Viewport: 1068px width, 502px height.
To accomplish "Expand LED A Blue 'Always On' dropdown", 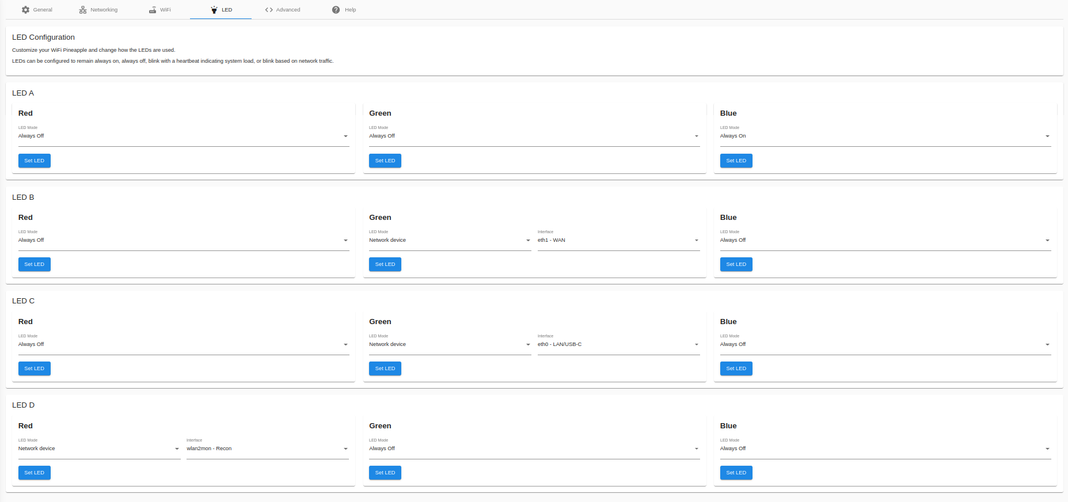I will [x=885, y=136].
